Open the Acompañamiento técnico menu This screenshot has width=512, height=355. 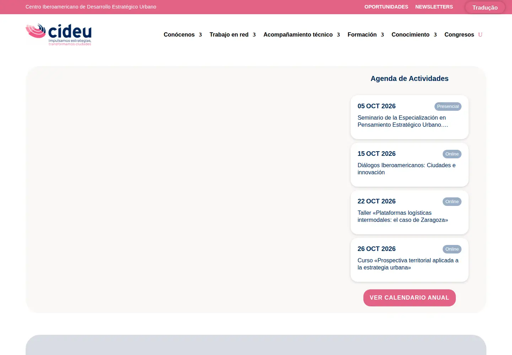[x=298, y=34]
